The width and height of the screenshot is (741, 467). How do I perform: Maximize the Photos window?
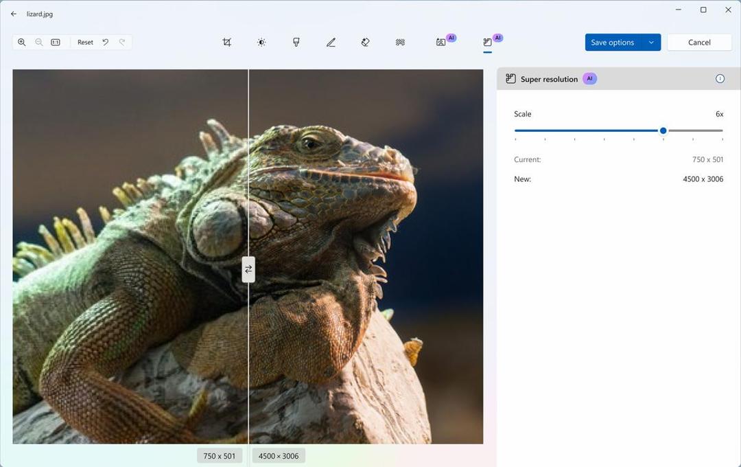coord(703,10)
